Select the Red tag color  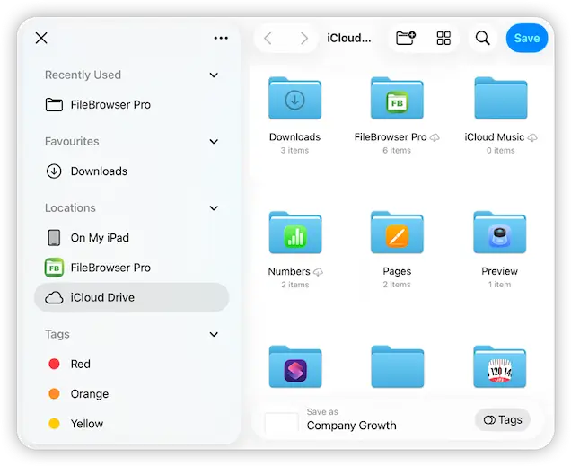tap(80, 364)
